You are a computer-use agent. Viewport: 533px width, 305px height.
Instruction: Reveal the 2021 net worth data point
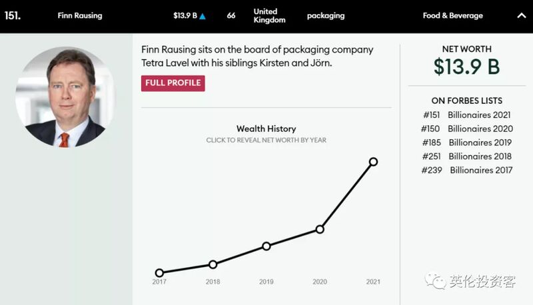coord(373,162)
